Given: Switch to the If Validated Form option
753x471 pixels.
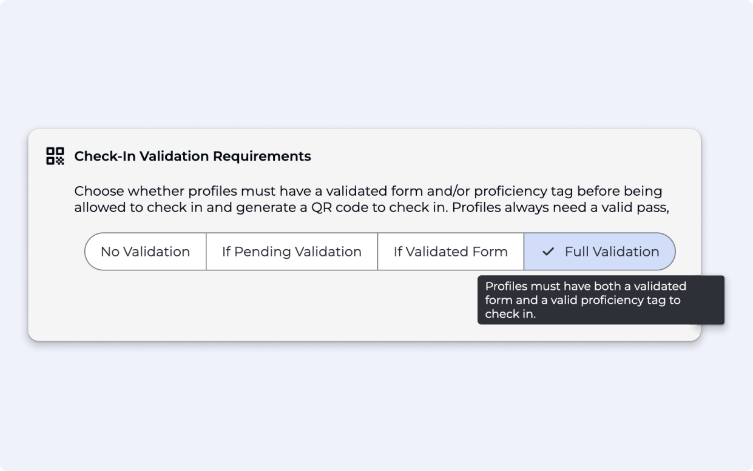Looking at the screenshot, I should click(x=450, y=252).
